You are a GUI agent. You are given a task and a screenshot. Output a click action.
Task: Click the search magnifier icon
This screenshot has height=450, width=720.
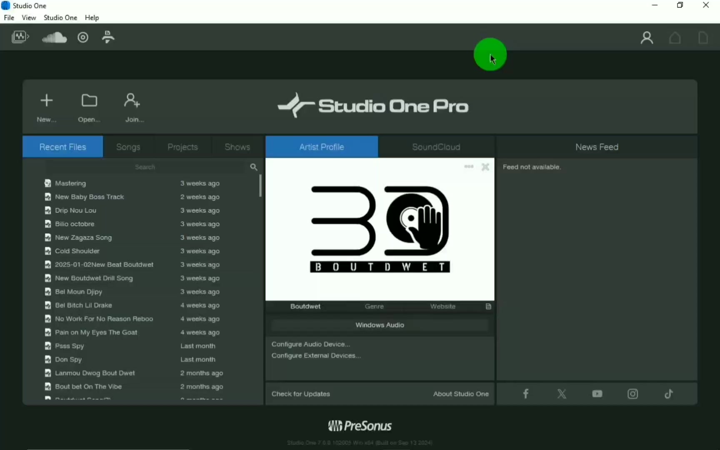[x=254, y=167]
